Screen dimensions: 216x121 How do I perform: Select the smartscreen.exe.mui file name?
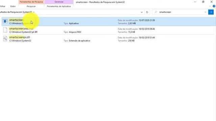point(21,29)
